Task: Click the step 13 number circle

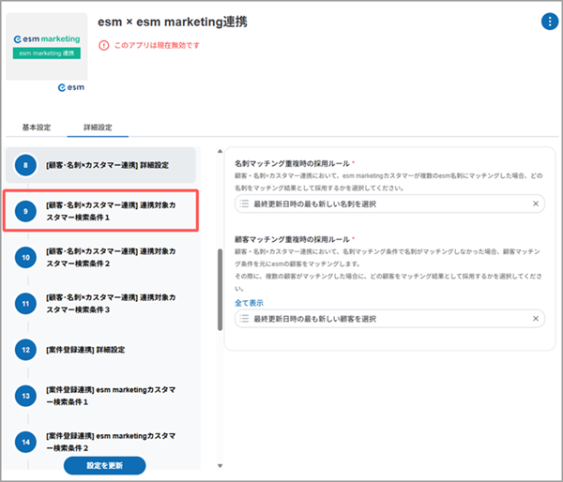Action: (x=26, y=395)
